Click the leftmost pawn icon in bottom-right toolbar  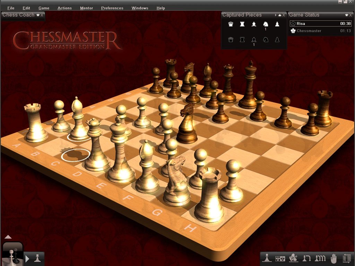(267, 258)
